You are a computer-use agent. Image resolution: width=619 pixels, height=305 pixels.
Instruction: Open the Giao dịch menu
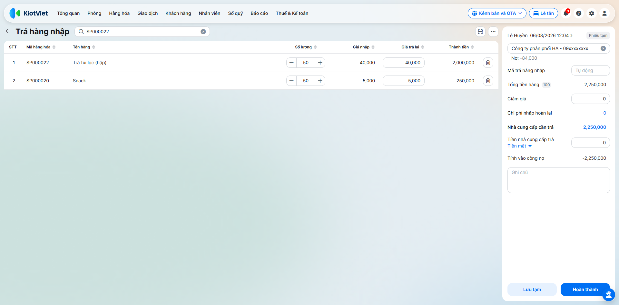[148, 13]
